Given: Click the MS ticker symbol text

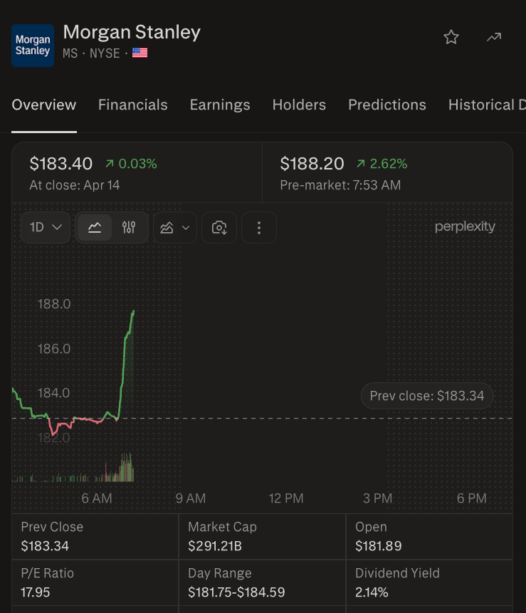Looking at the screenshot, I should pyautogui.click(x=70, y=53).
